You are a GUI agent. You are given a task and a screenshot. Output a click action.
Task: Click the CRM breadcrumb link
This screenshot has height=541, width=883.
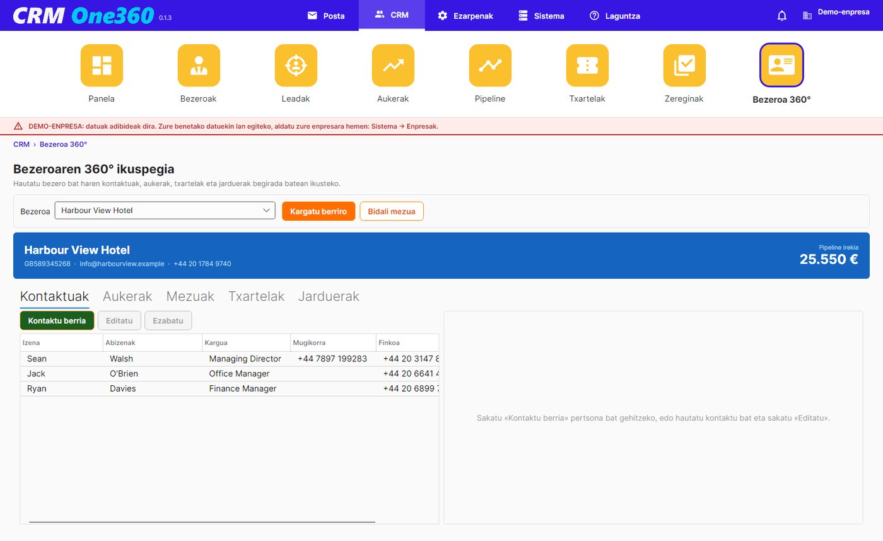tap(21, 144)
